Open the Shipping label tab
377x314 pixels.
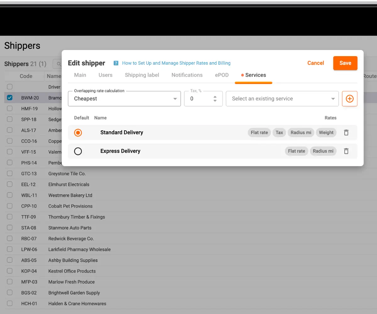[x=142, y=75]
